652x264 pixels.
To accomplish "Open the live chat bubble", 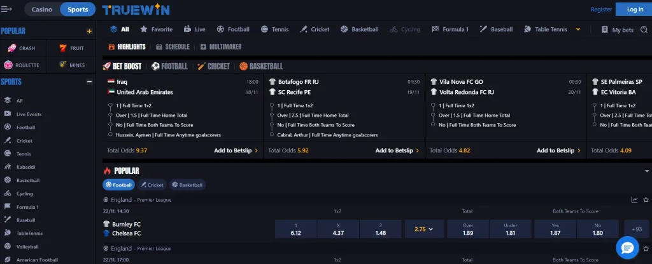I will [627, 248].
